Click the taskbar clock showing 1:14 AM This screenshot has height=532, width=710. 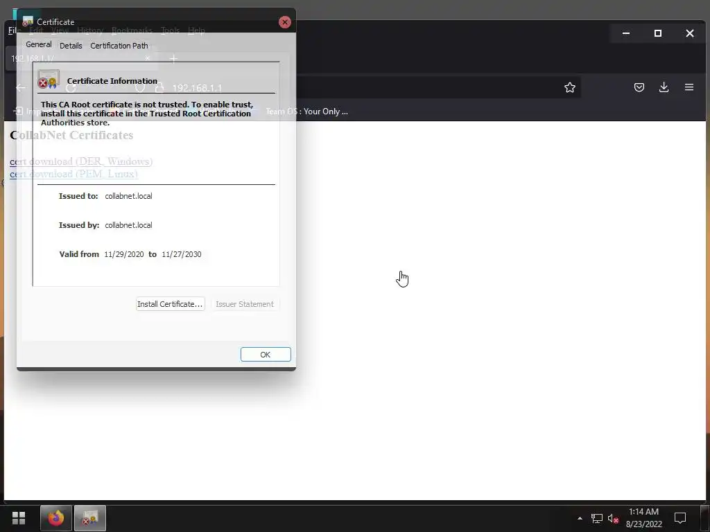pyautogui.click(x=644, y=518)
